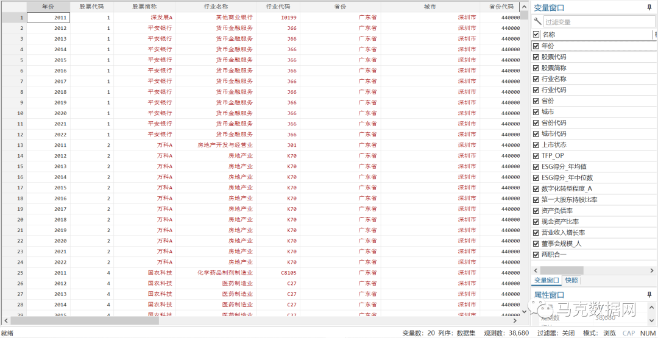This screenshot has width=658, height=338.
Task: Select row number 13 header
Action: point(13,145)
